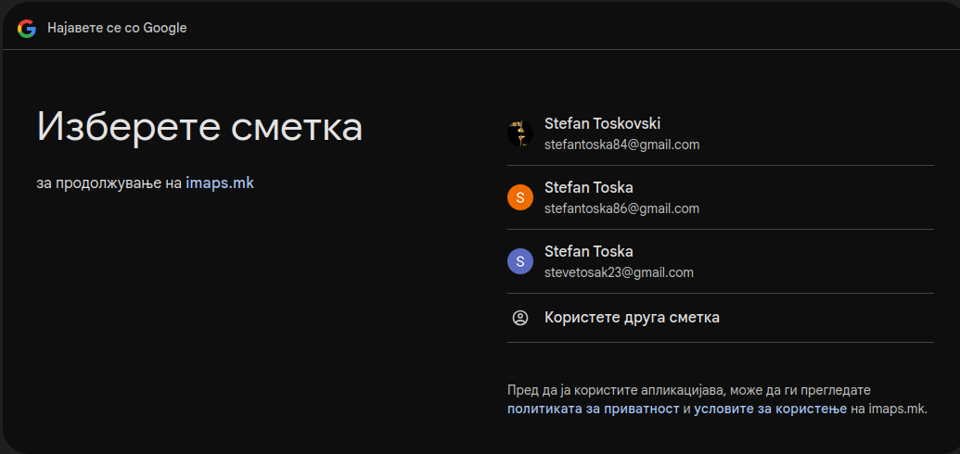
Task: Click the purple S avatar
Action: [x=520, y=261]
